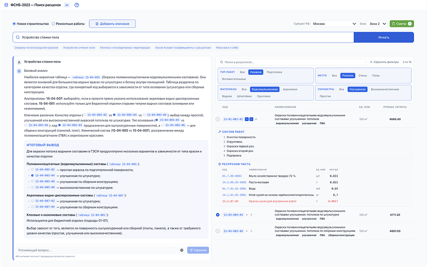
Task: Open code 15-01-001-01 in results table
Action: pos(233,119)
